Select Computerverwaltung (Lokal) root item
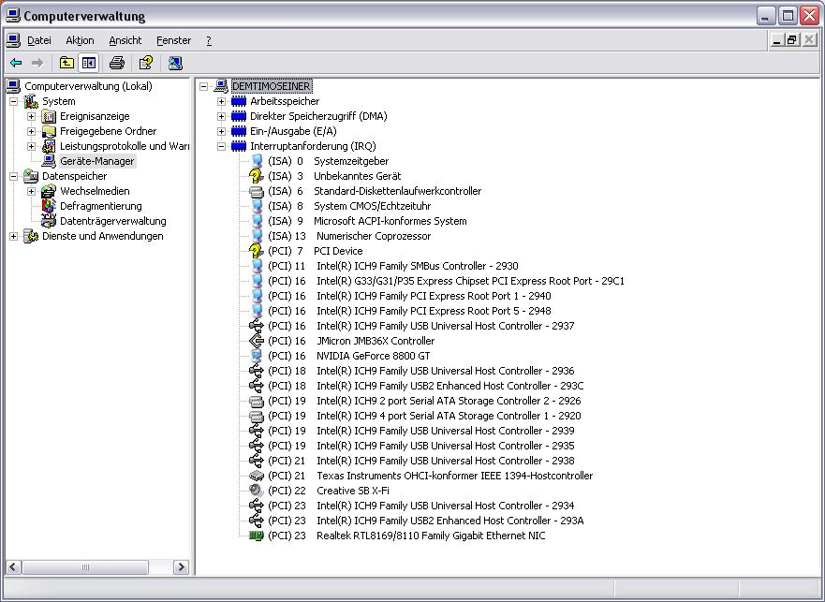 88,86
